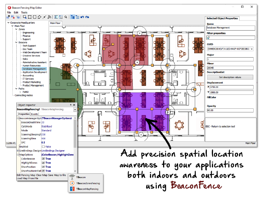273x202 pixels.
Task: Select the Engineering zone
Action: 28,33
